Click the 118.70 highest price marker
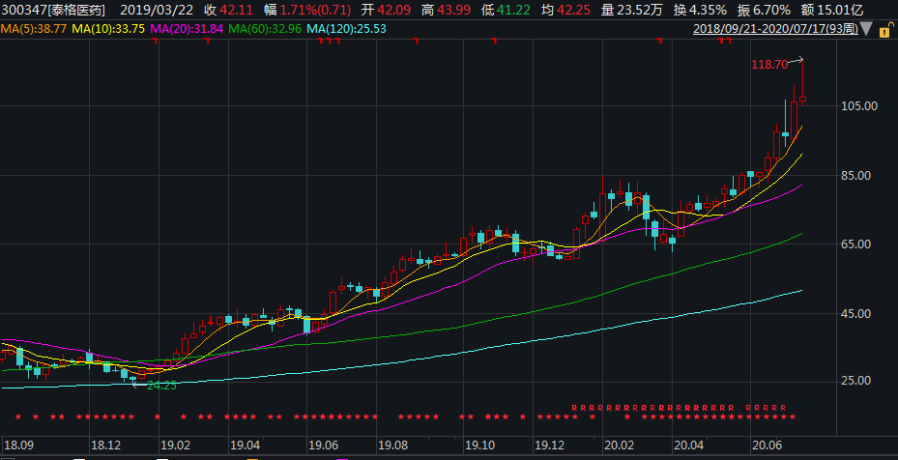The height and width of the screenshot is (460, 898). point(769,65)
